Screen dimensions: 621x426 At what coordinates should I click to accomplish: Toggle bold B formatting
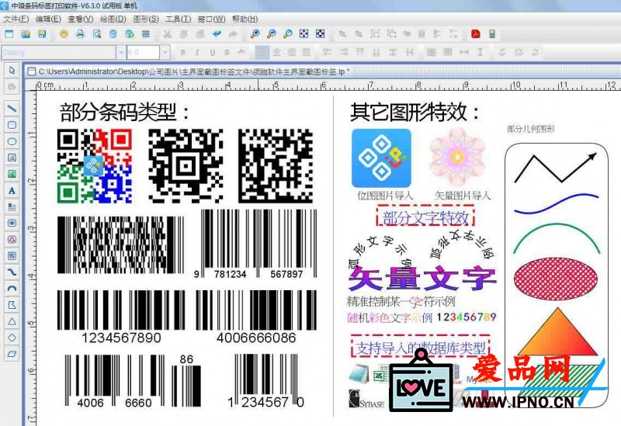(182, 52)
